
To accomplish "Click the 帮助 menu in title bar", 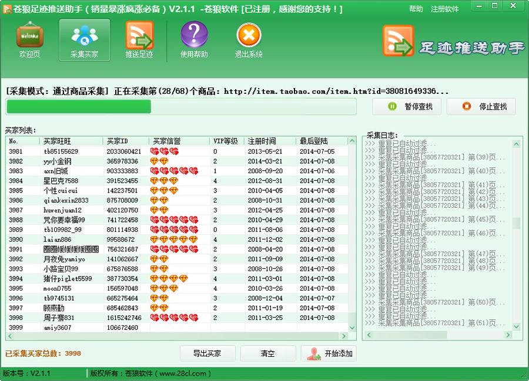I will [x=416, y=9].
